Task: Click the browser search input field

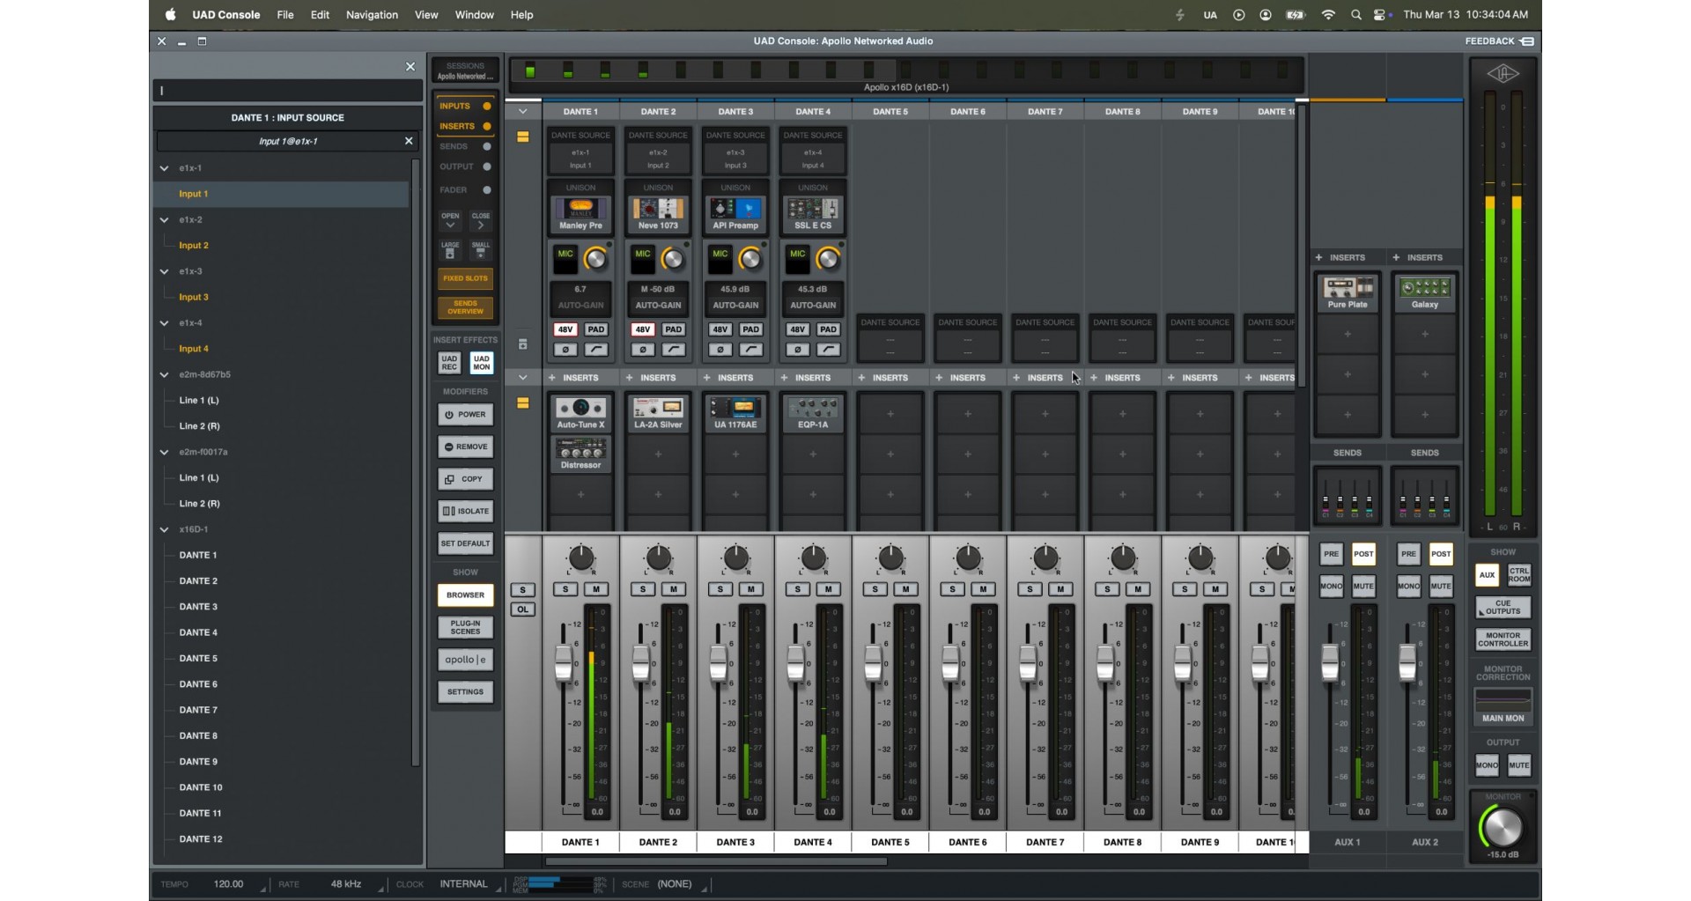Action: tap(288, 91)
